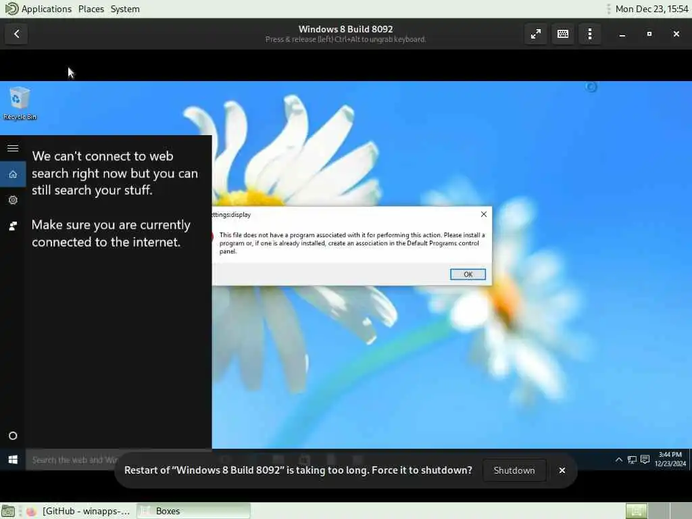Show hidden tray icons chevron
The height and width of the screenshot is (519, 692).
(x=619, y=460)
